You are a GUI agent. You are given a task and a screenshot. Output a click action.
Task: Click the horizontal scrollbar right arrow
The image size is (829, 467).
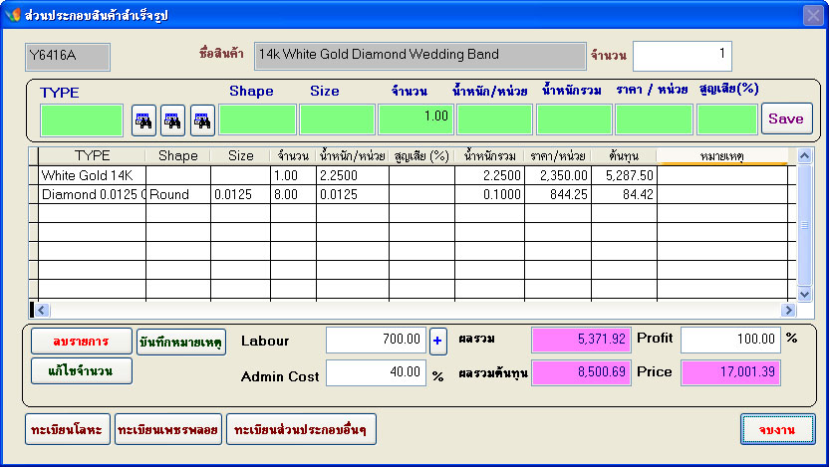click(x=789, y=311)
